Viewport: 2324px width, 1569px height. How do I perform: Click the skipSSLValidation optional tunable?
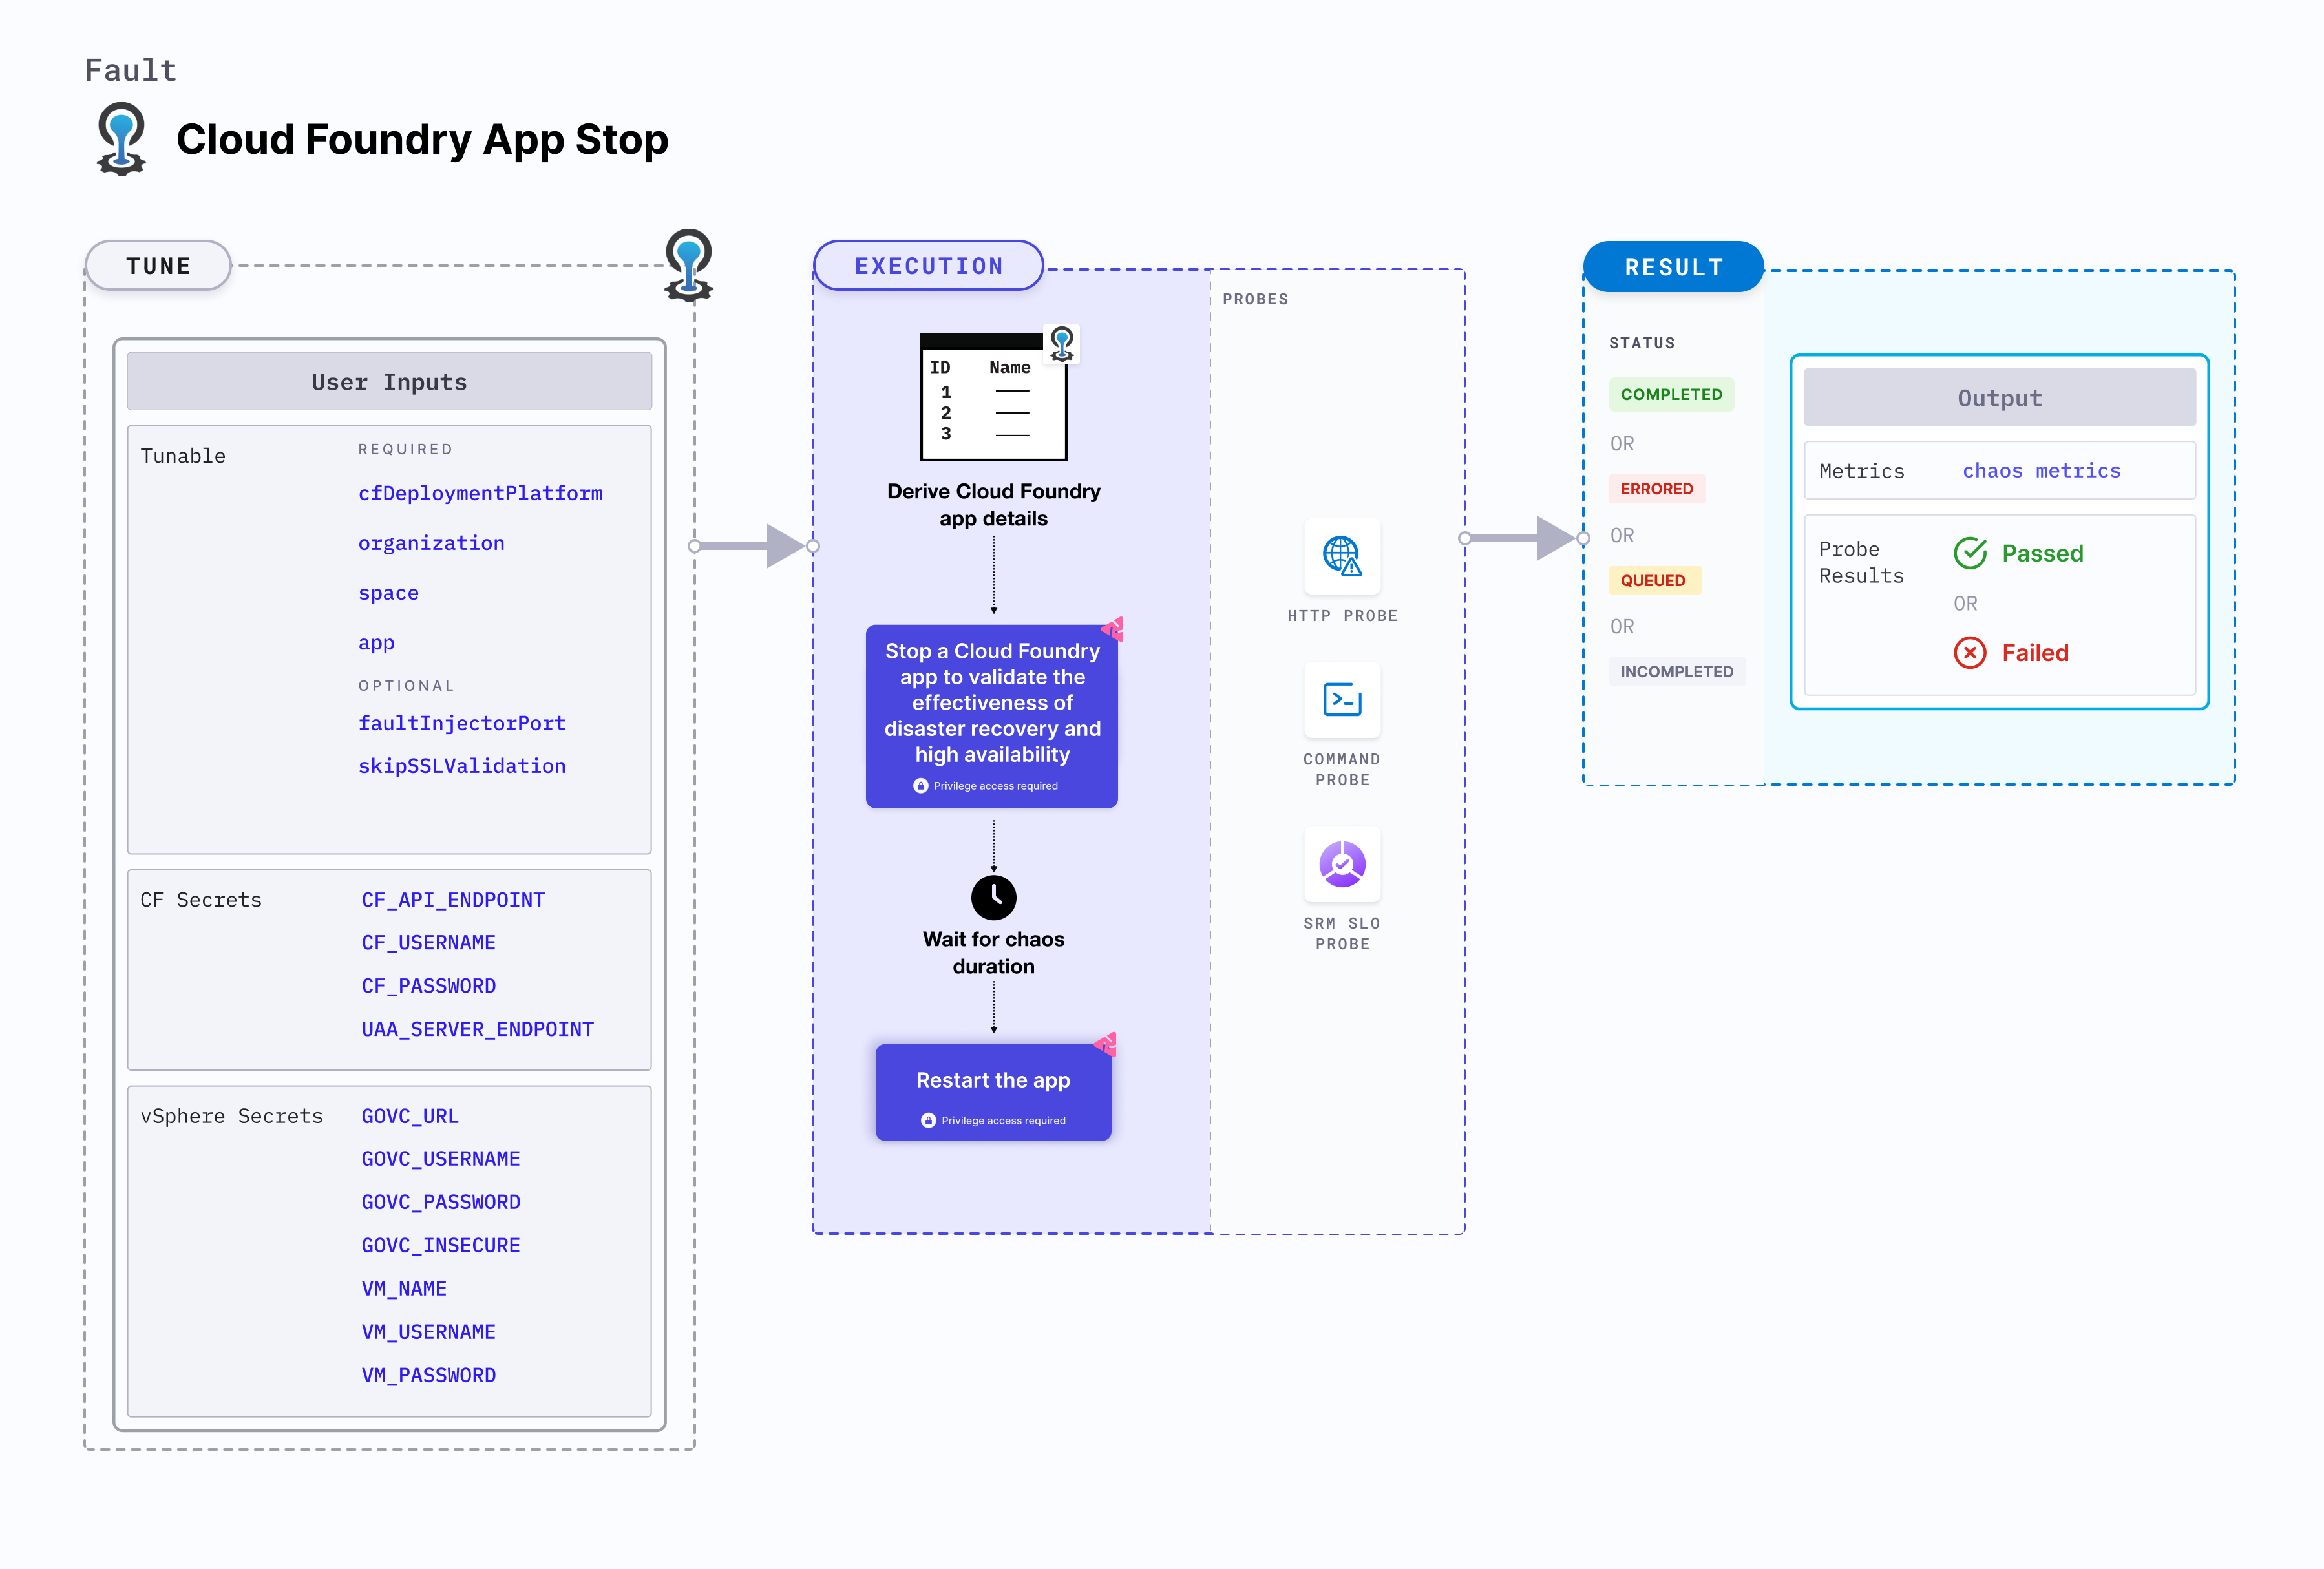(x=461, y=766)
